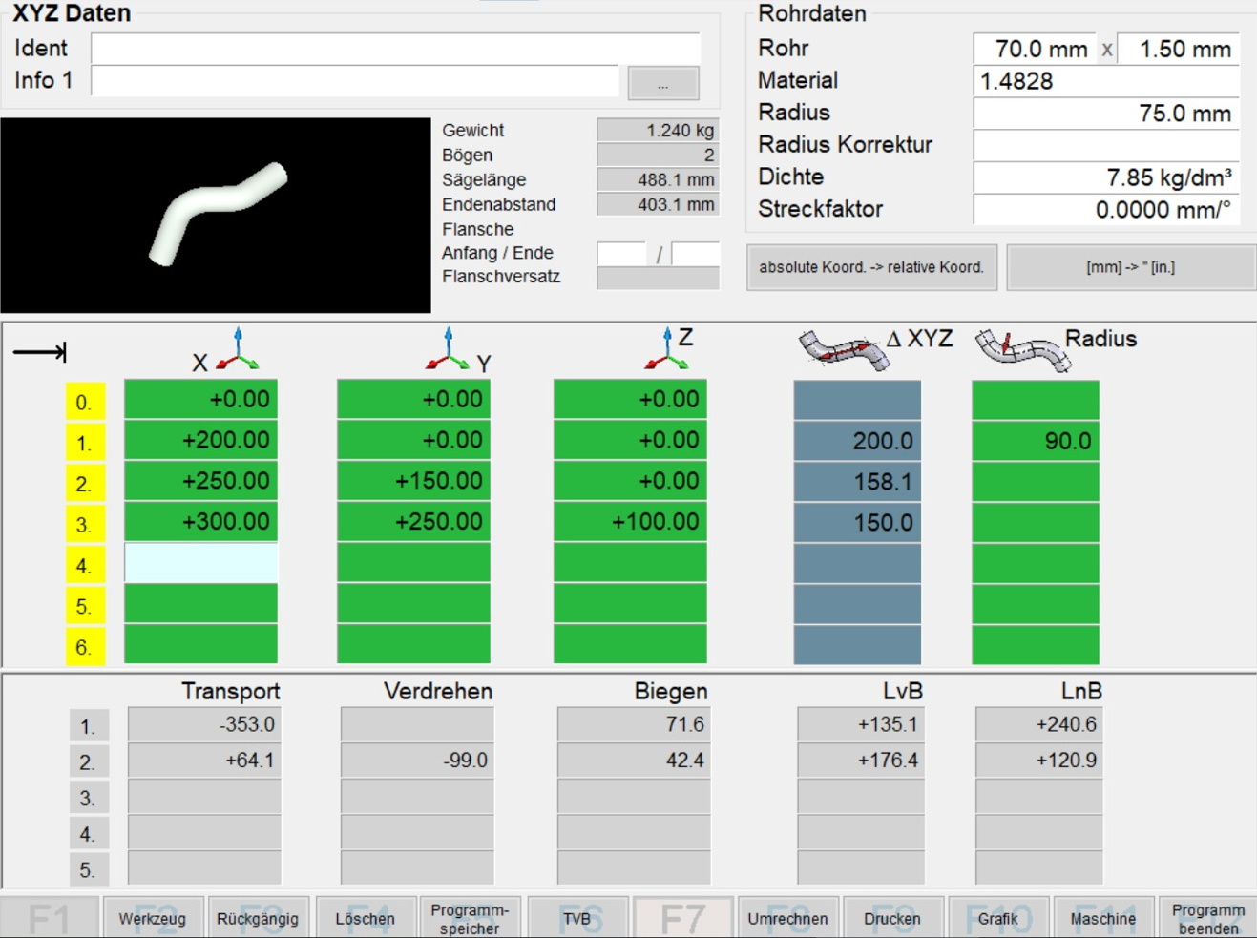Click the Δ XYZ value 200.0
The image size is (1257, 938).
pos(857,441)
